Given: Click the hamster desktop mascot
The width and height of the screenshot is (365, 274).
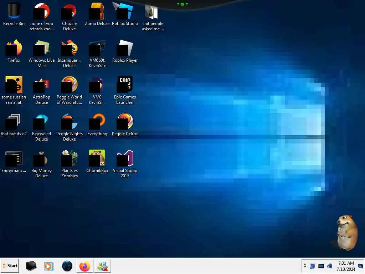Looking at the screenshot, I should tap(347, 233).
